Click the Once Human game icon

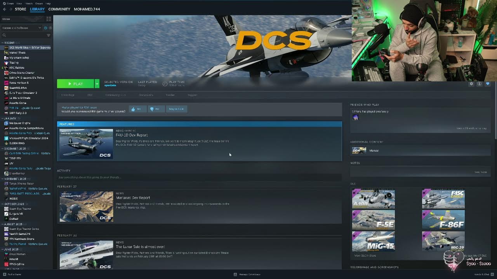pyautogui.click(x=6, y=254)
